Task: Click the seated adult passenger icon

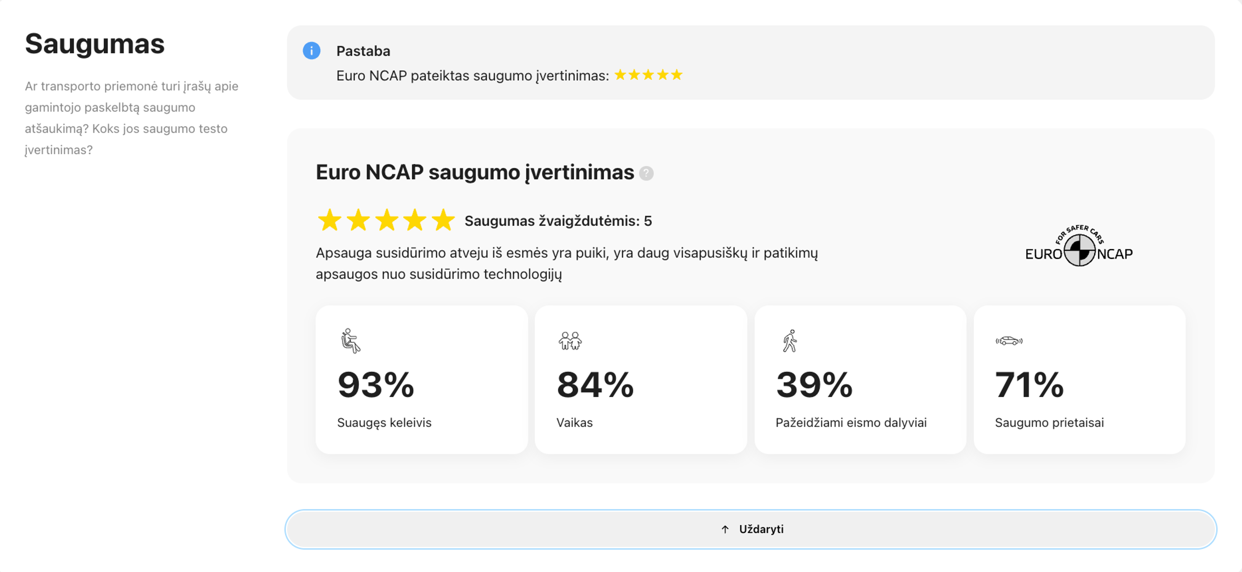Action: click(x=351, y=341)
